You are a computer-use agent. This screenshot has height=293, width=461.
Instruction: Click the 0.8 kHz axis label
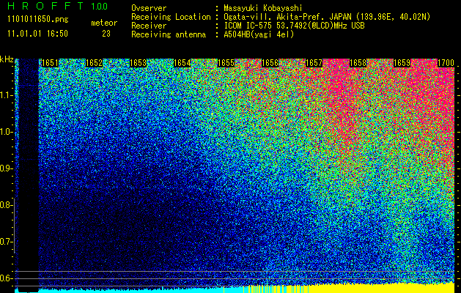pyautogui.click(x=4, y=205)
